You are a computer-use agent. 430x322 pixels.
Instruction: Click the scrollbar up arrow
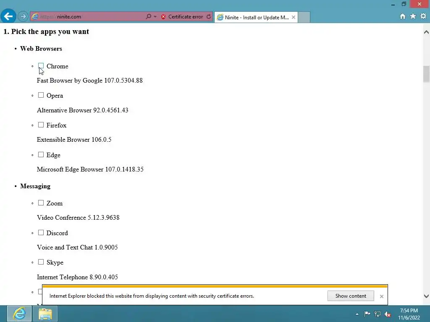click(426, 32)
